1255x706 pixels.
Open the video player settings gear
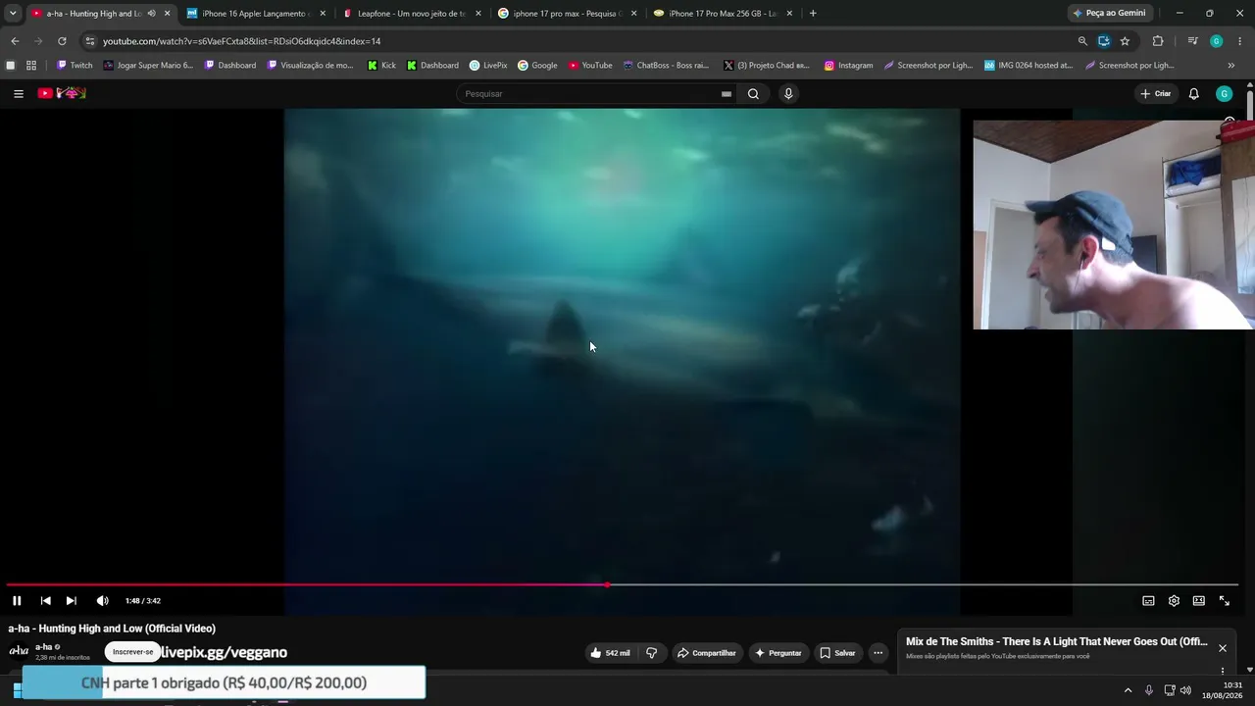(x=1174, y=601)
